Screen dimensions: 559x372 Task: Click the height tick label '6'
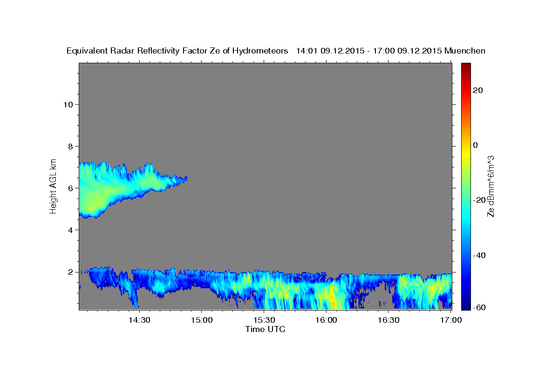(70, 188)
